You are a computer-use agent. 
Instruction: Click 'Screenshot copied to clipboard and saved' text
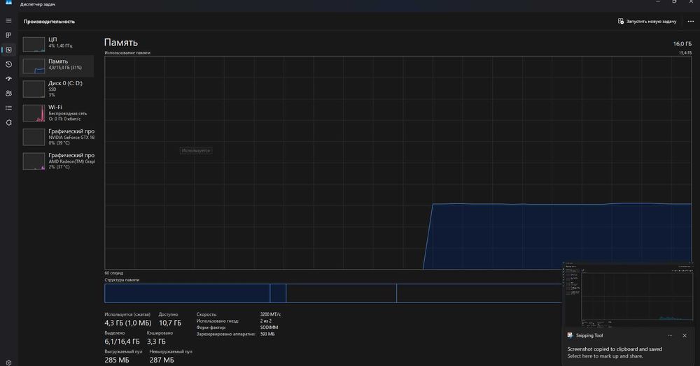coord(615,349)
